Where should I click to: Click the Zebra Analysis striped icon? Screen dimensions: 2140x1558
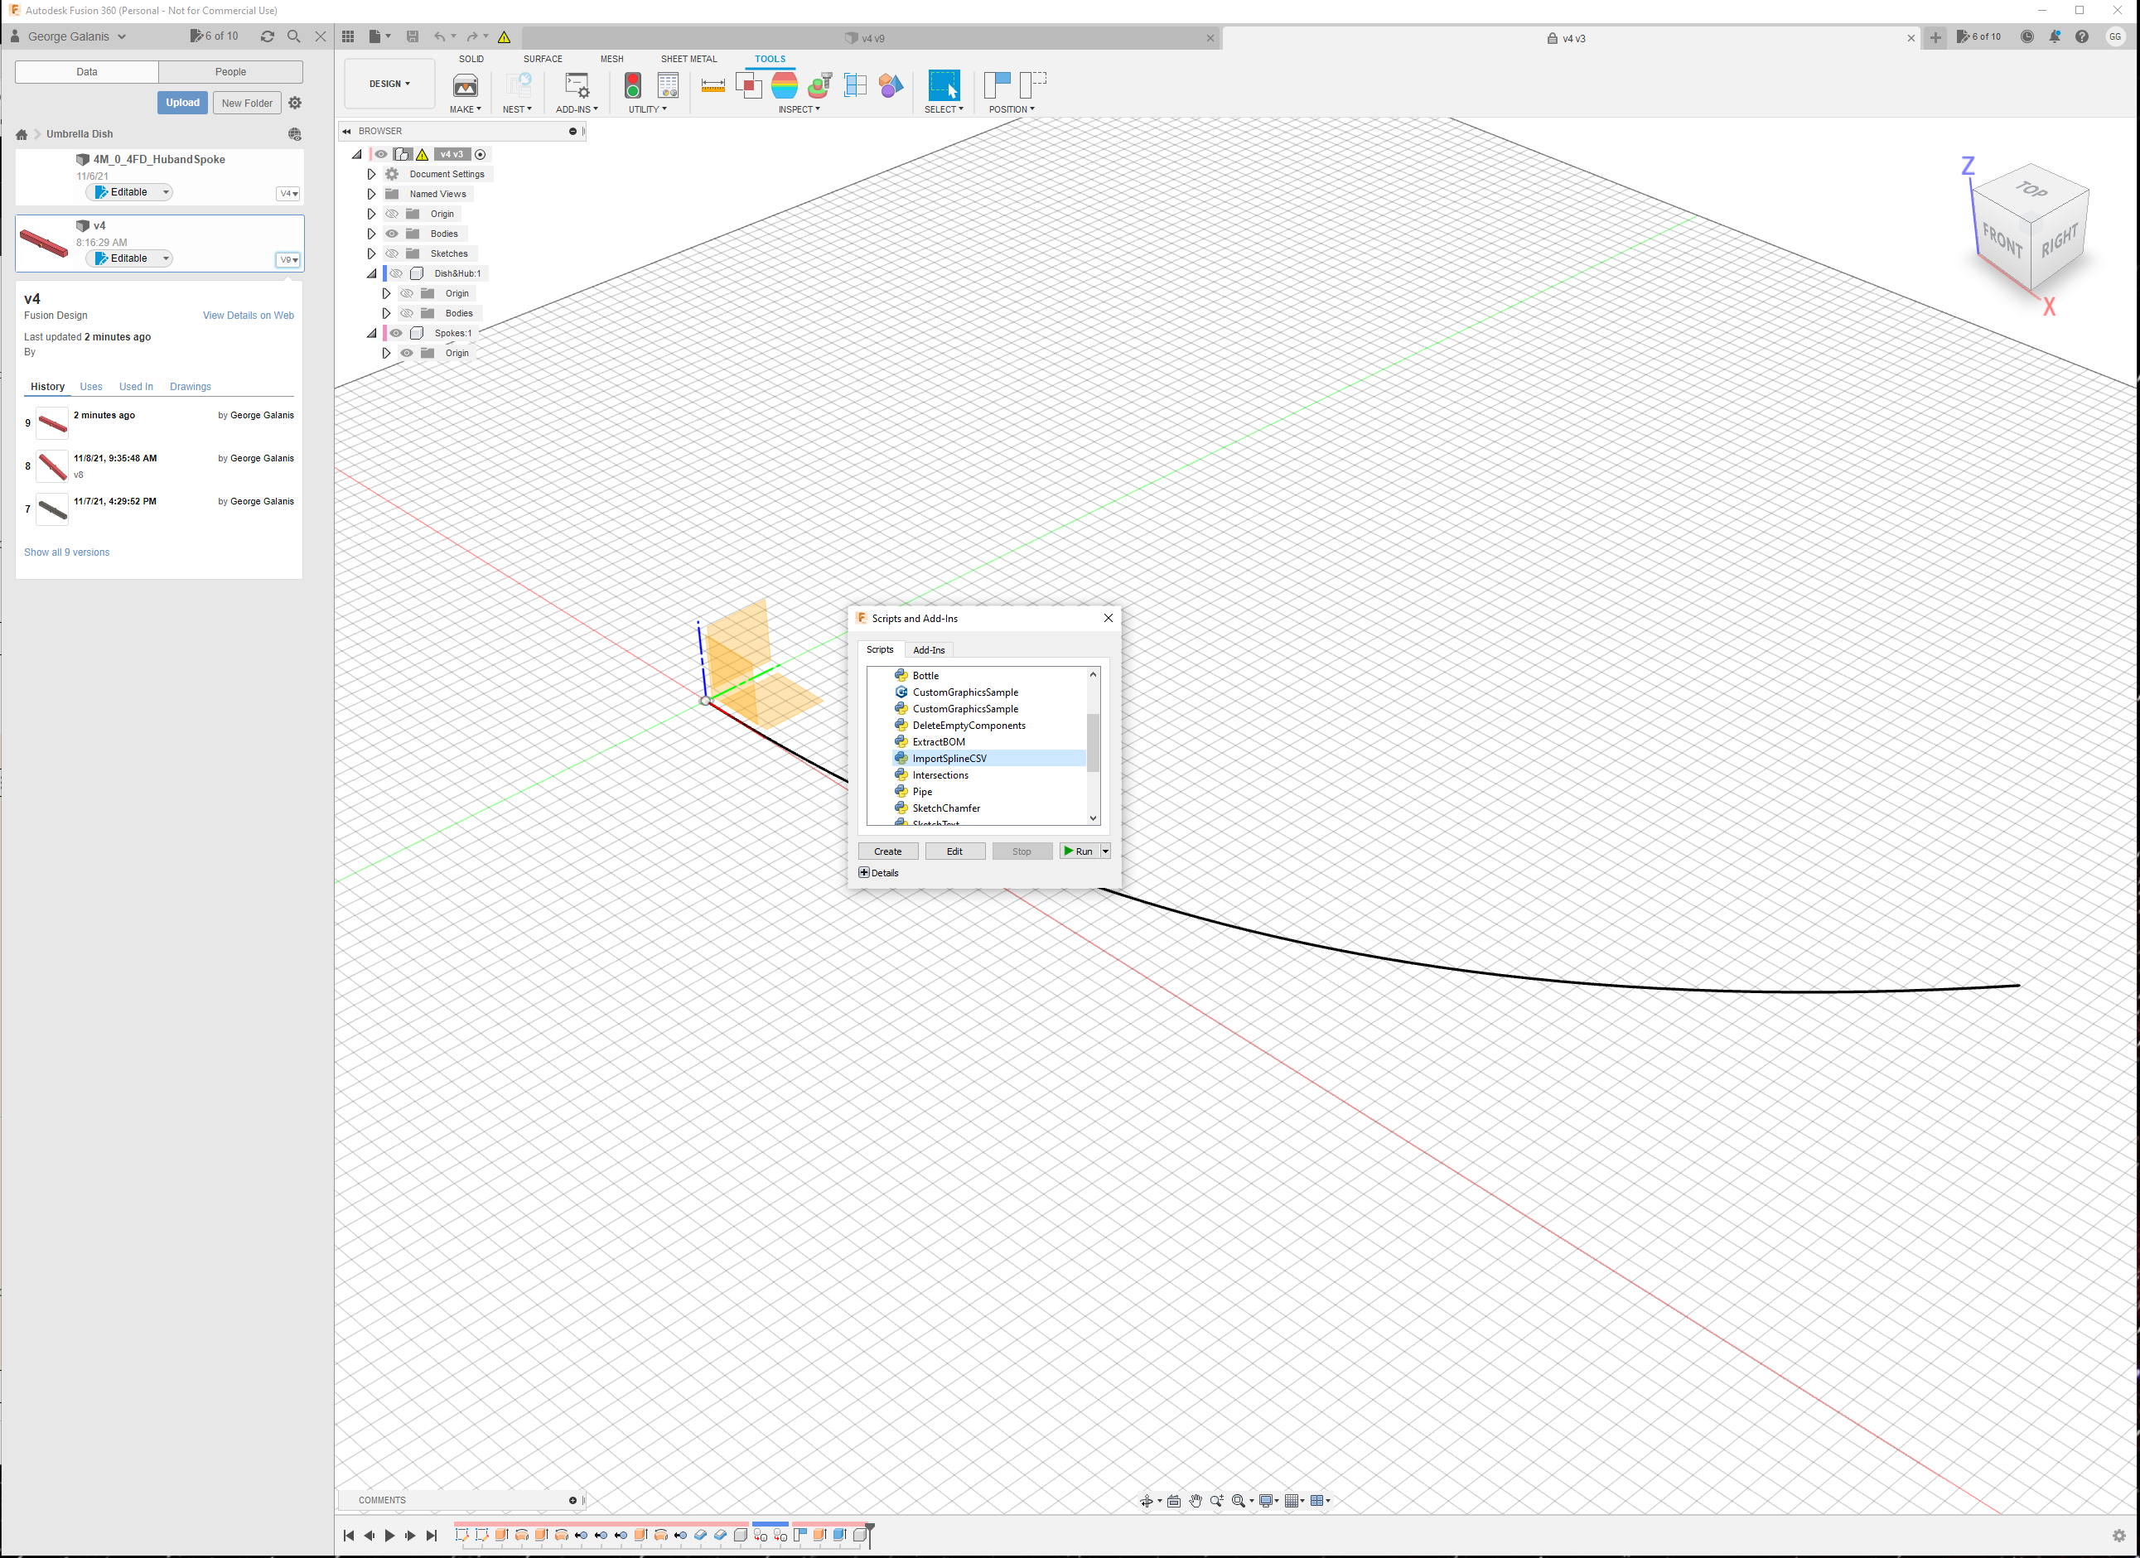click(x=784, y=86)
